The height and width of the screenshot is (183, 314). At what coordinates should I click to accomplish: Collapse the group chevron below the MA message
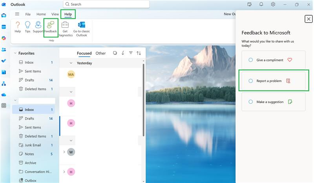pyautogui.click(x=71, y=92)
